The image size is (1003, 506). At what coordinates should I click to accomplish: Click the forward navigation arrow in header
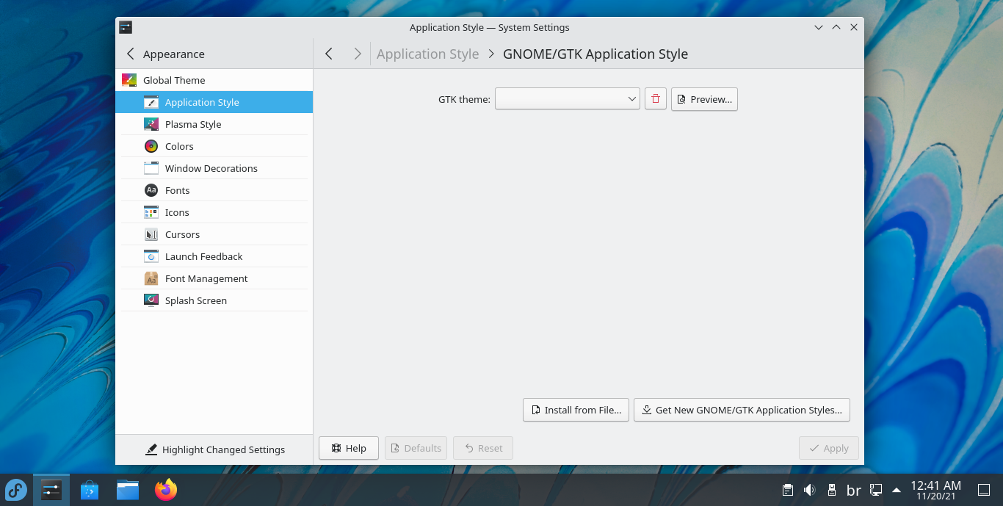[x=357, y=54]
